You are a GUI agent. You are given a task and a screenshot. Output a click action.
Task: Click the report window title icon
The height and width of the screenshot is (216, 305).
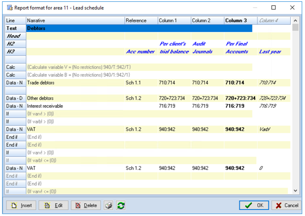pos(10,8)
